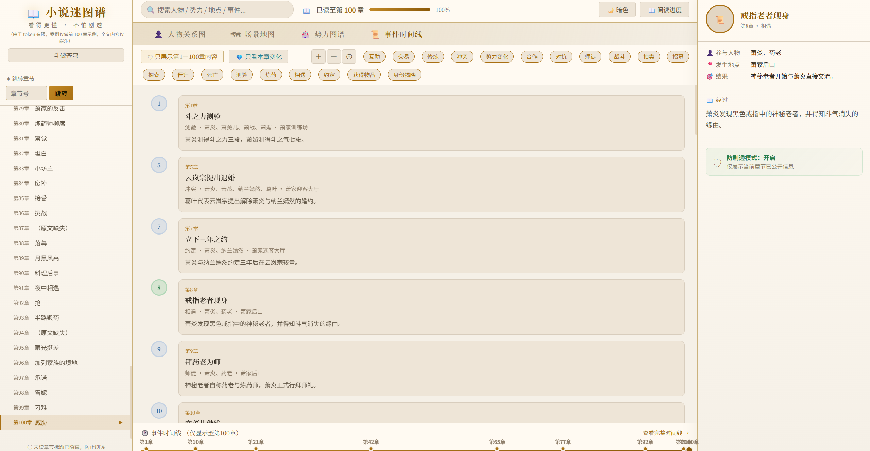Viewport: 870px width, 451px height.
Task: Click the 跳转 jump button
Action: pos(61,93)
